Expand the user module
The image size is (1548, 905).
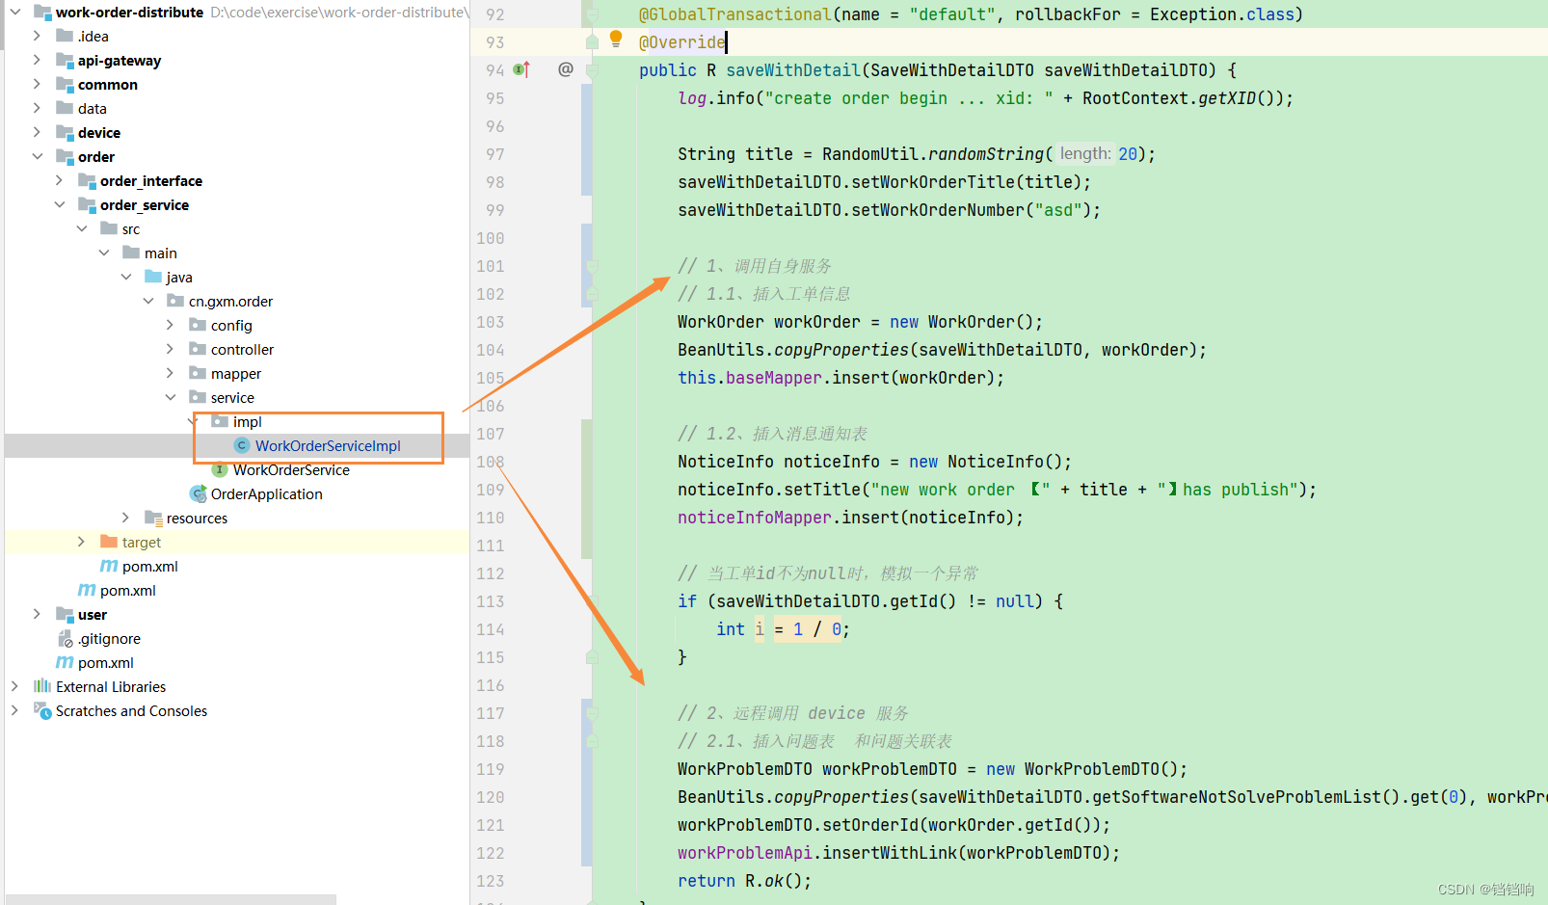coord(37,614)
